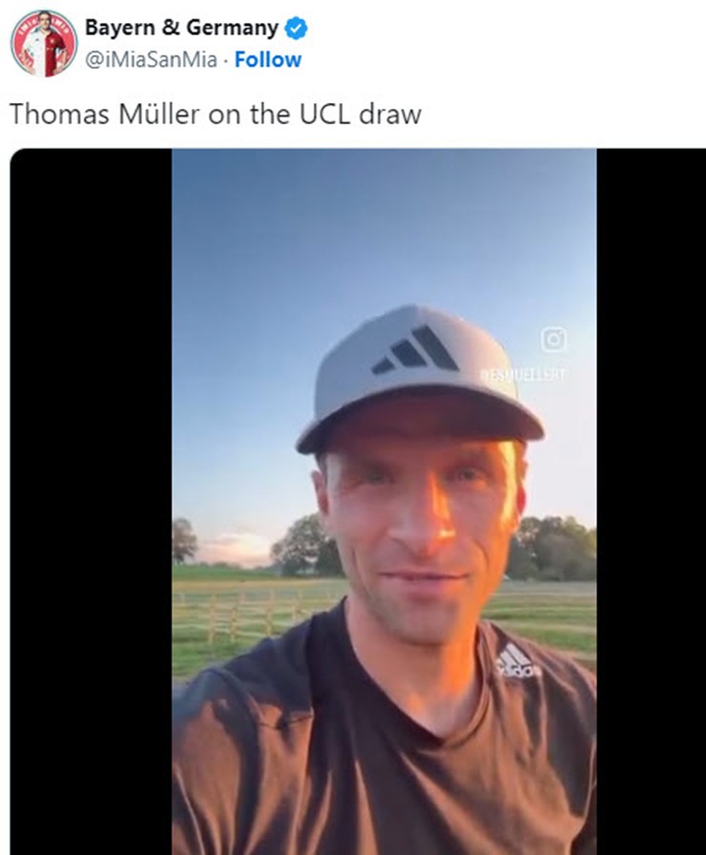Click the word Thomas in the tweet

[x=59, y=114]
